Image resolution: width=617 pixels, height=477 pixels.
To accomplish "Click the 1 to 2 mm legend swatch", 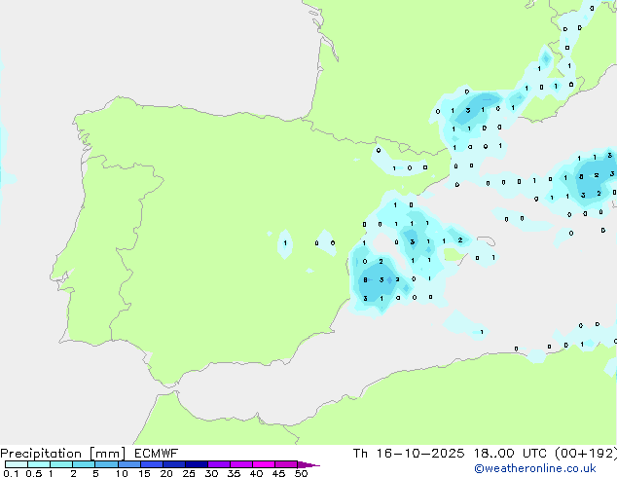I will tap(61, 464).
